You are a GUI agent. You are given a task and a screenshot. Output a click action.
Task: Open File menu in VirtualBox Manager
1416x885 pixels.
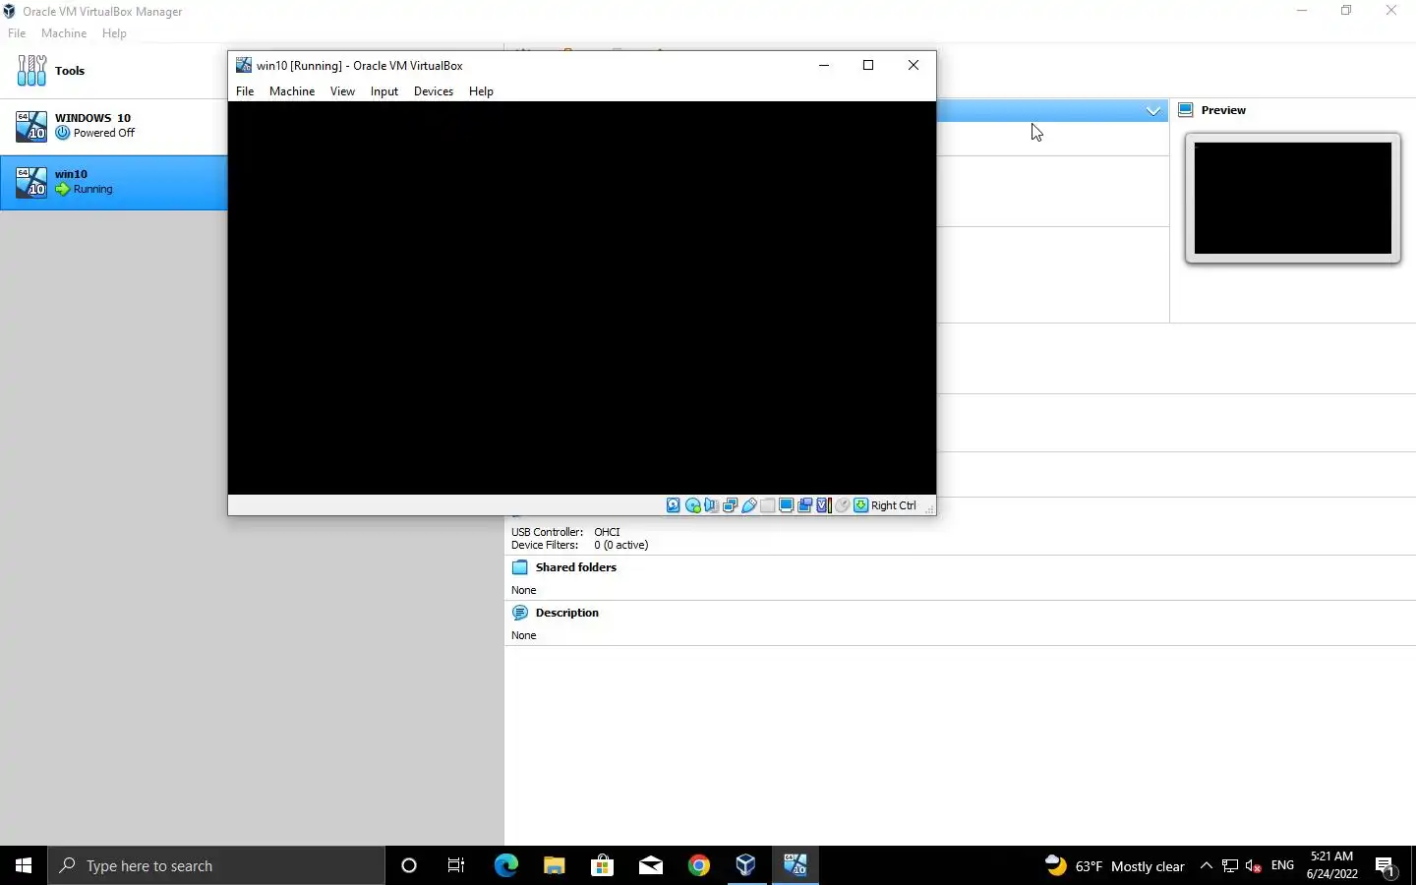[17, 33]
